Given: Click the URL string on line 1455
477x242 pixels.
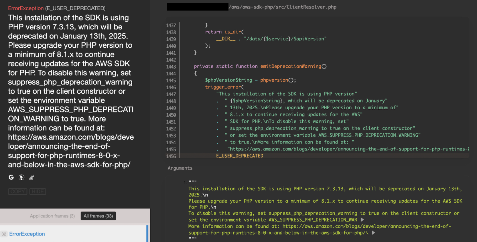Looking at the screenshot, I should [x=348, y=149].
